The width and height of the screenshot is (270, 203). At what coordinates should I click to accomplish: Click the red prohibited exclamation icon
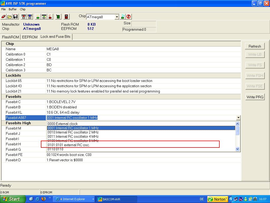pos(128,17)
